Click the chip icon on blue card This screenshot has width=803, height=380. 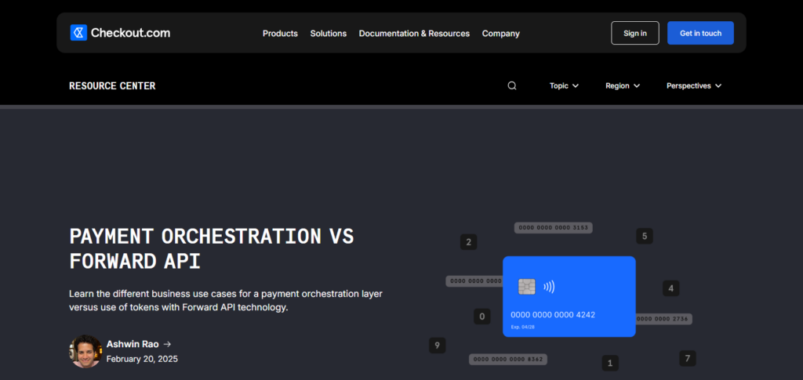point(527,287)
